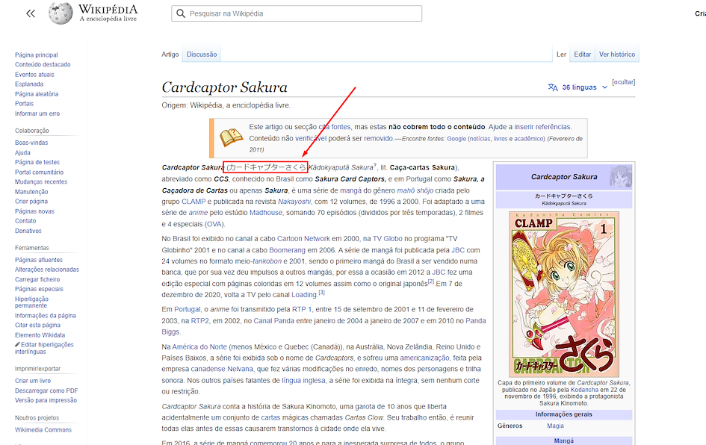The width and height of the screenshot is (706, 445).
Task: Click Google link in notice box
Action: tap(456, 139)
